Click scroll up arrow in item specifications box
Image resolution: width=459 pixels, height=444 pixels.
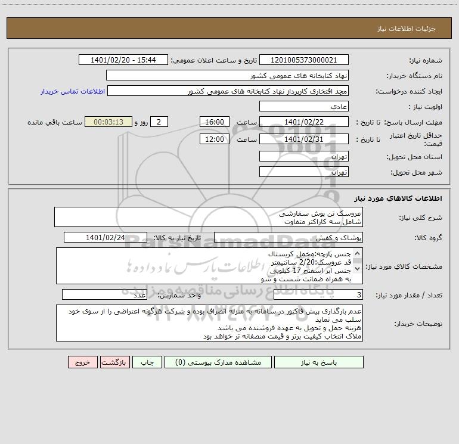pyautogui.click(x=357, y=253)
